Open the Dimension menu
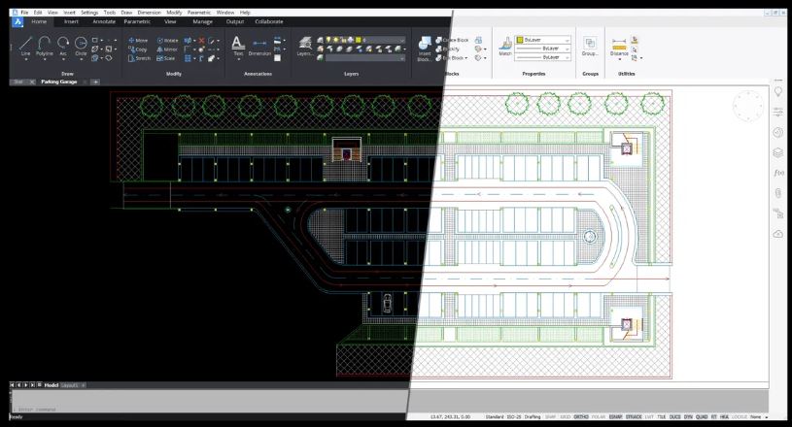The image size is (792, 427). tap(149, 12)
